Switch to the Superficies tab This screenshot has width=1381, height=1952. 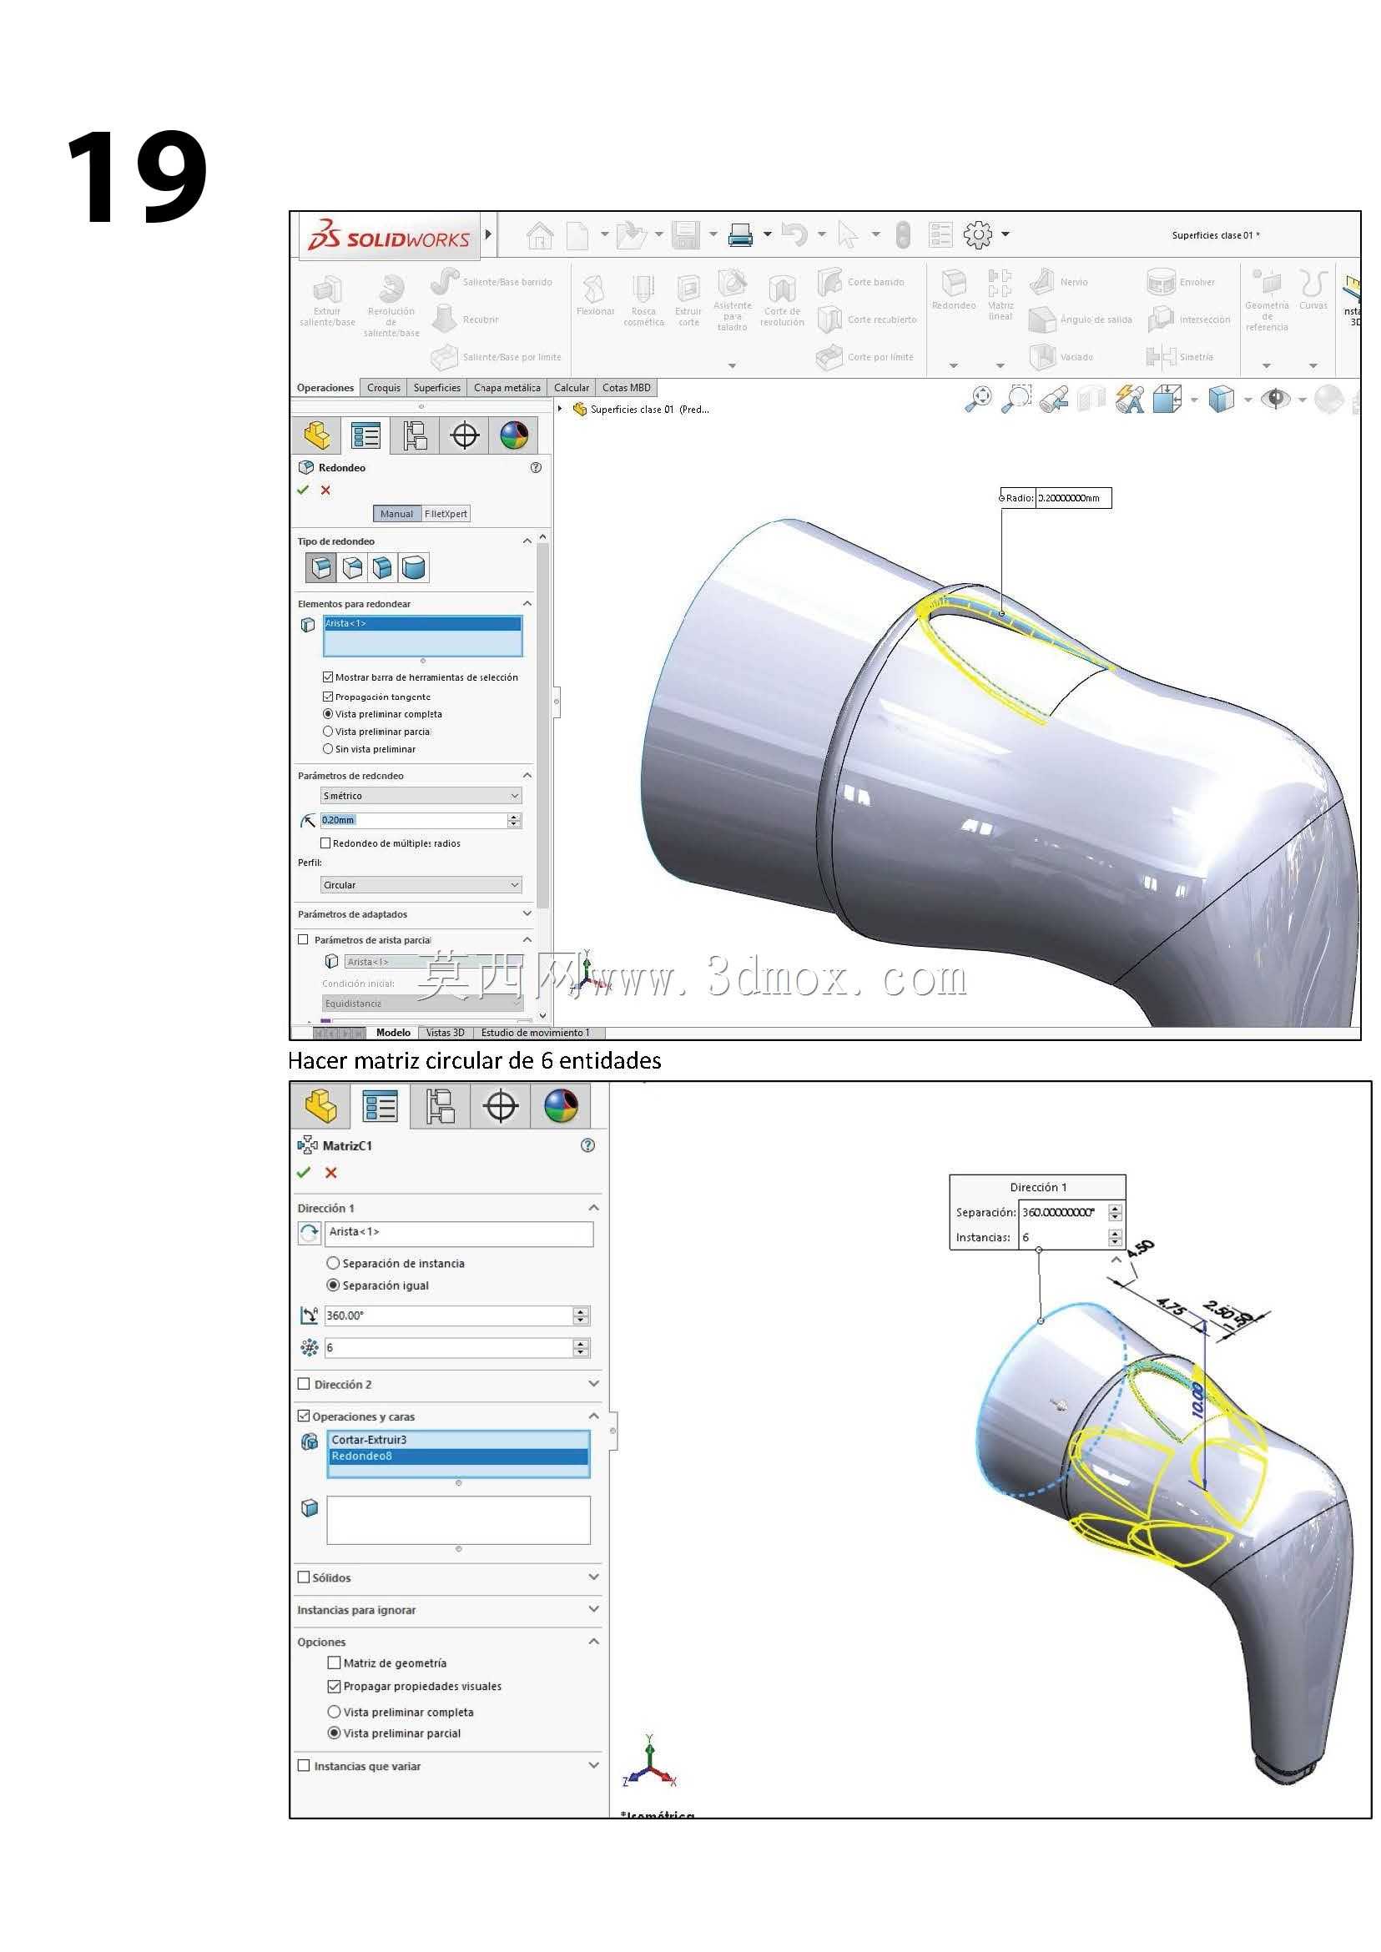pyautogui.click(x=437, y=388)
